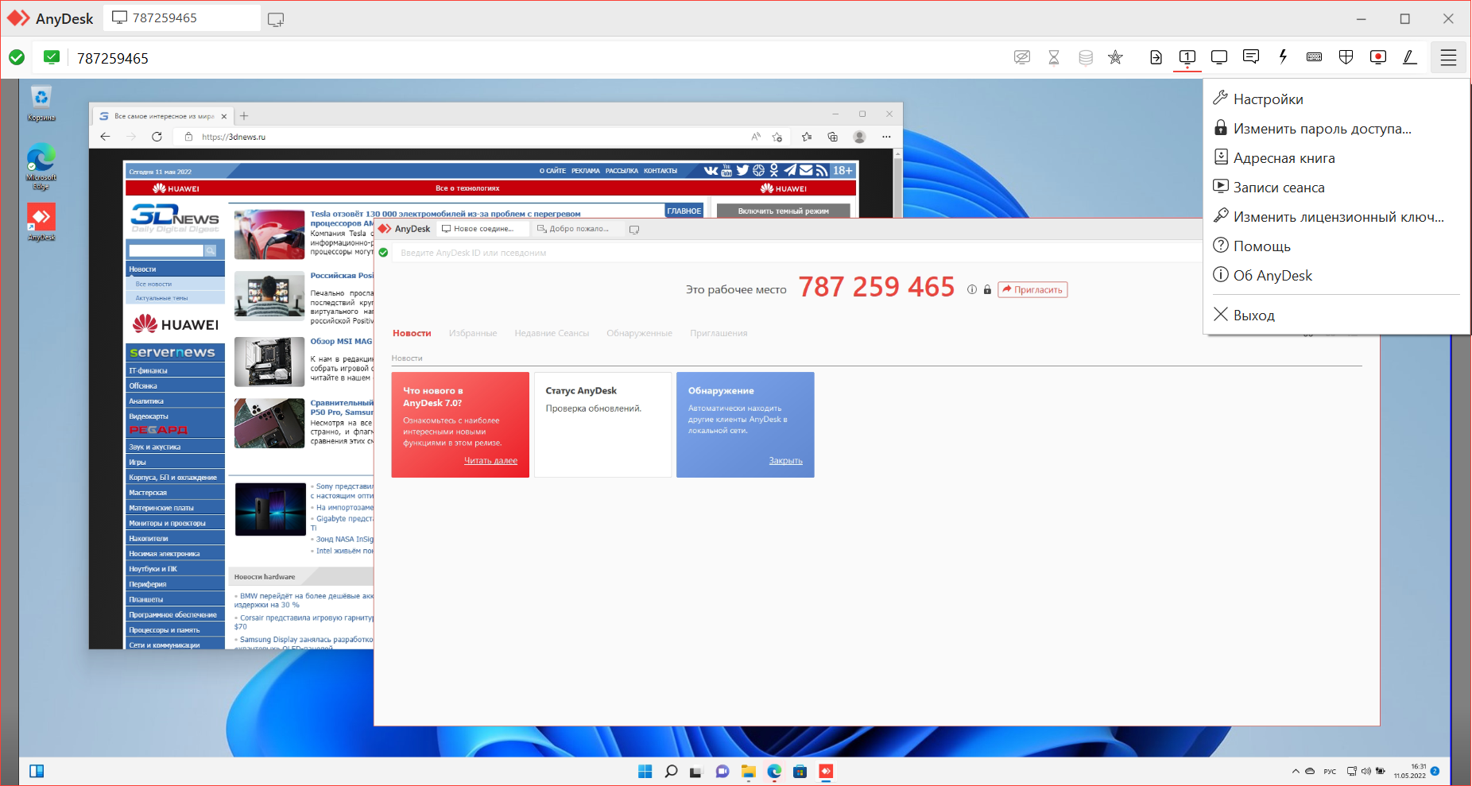Open Edge profile avatar icon
This screenshot has height=786, width=1472.
click(859, 137)
